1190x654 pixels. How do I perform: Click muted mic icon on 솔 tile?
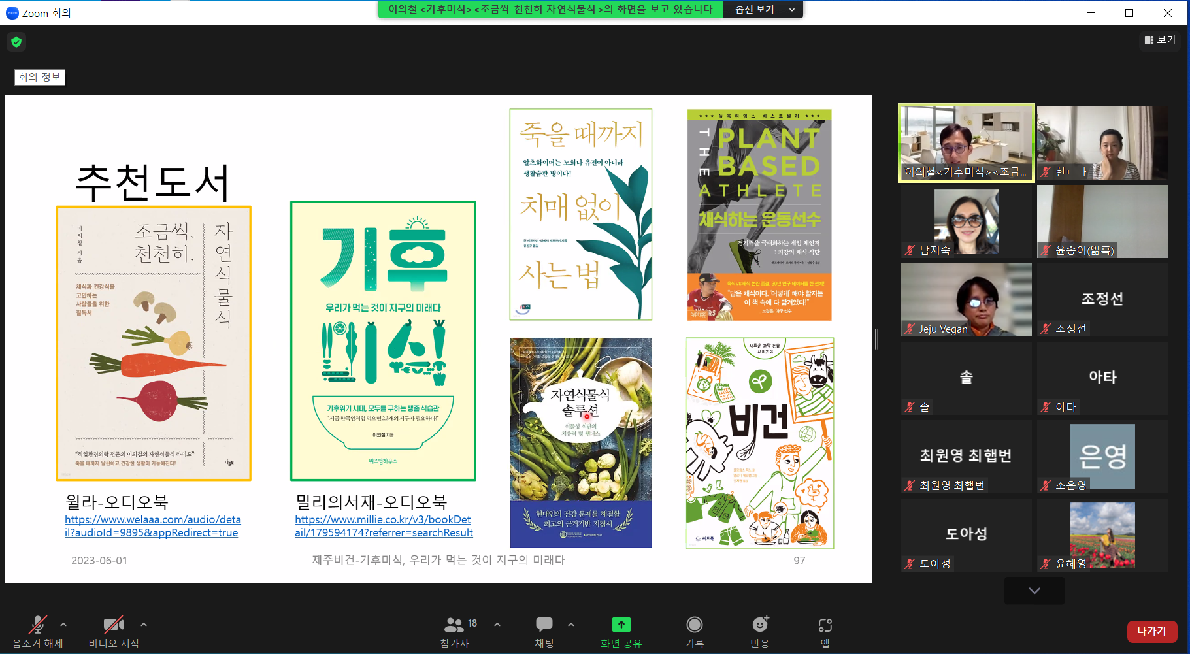910,407
